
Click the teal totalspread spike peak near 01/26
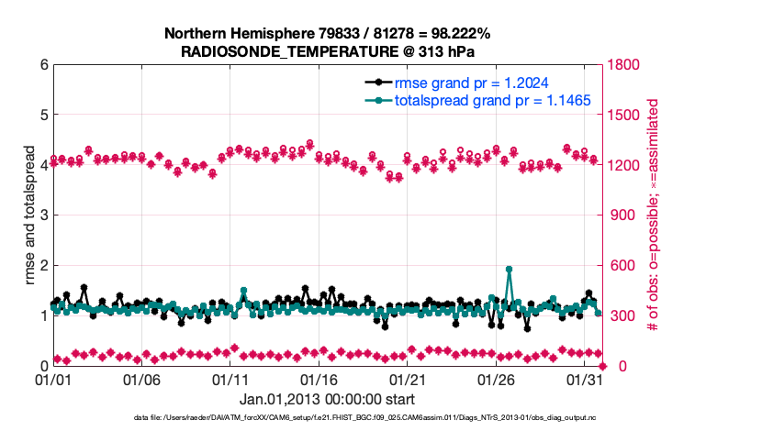[509, 270]
